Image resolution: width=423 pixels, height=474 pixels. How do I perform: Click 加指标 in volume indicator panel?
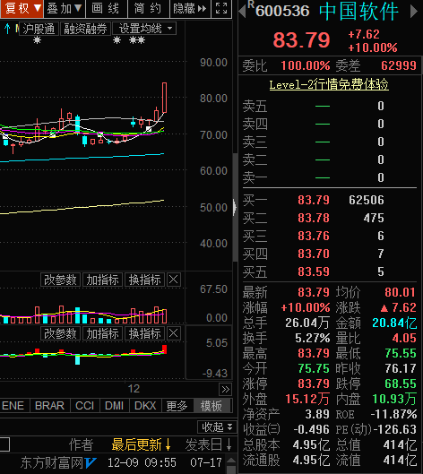[x=102, y=280]
